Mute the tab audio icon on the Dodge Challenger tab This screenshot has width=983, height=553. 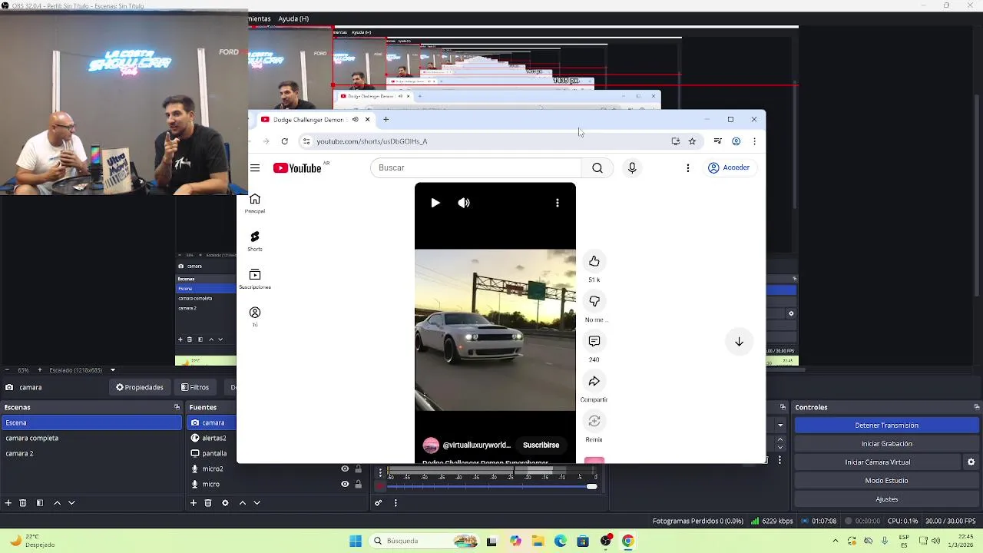(355, 120)
